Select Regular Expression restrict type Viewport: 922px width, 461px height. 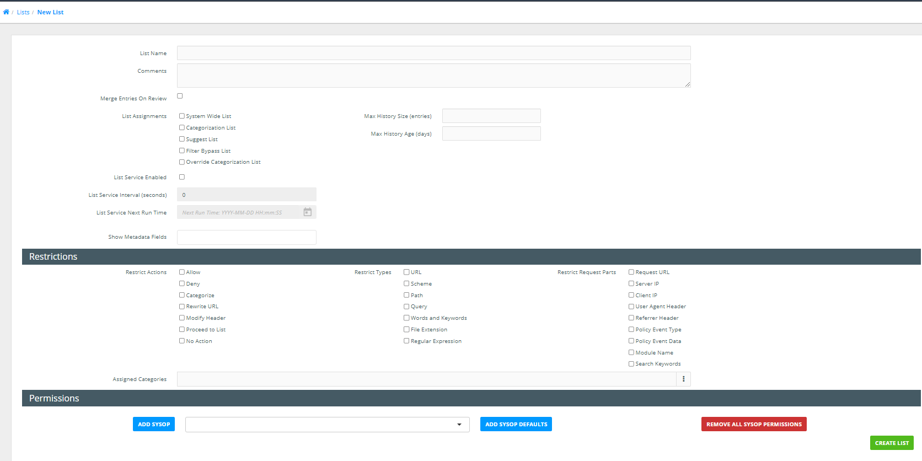tap(406, 341)
